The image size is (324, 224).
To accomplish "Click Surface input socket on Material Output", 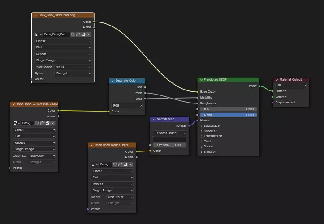I will click(273, 91).
